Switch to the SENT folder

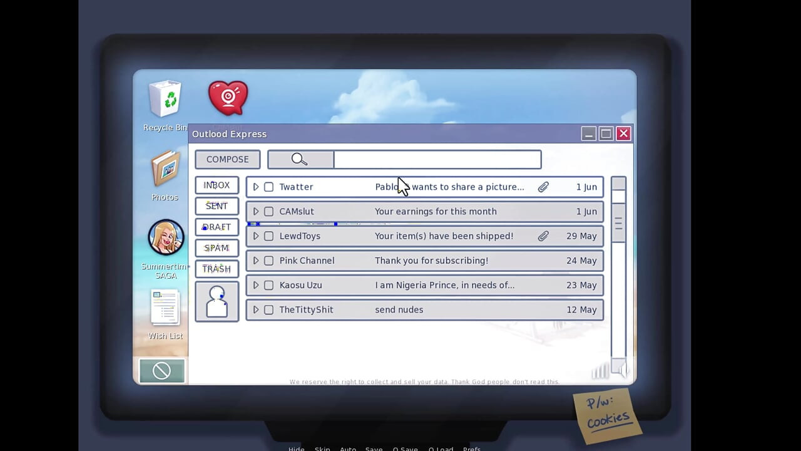pos(217,206)
